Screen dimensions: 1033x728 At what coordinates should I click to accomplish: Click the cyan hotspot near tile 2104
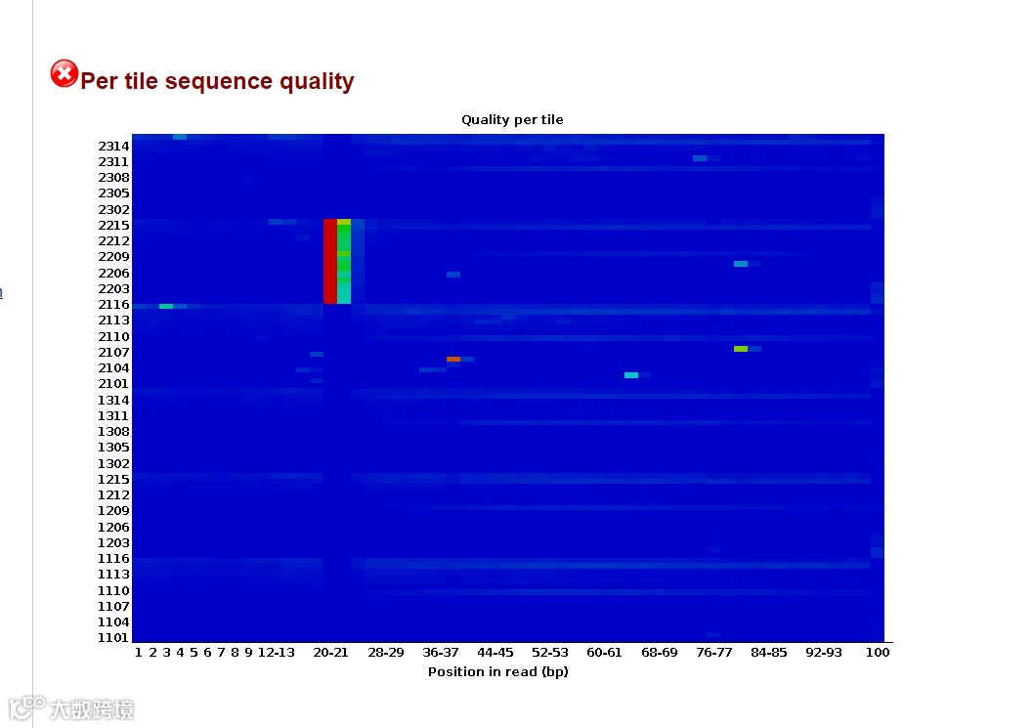631,375
